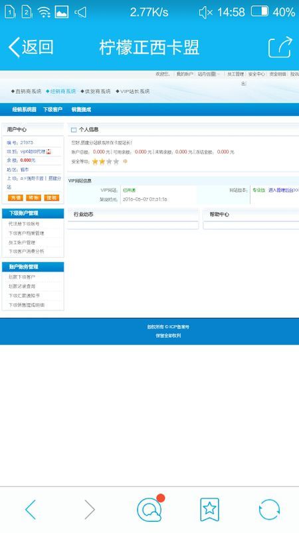
Task: Open 划款下级客户 in sidebar
Action: point(22,277)
